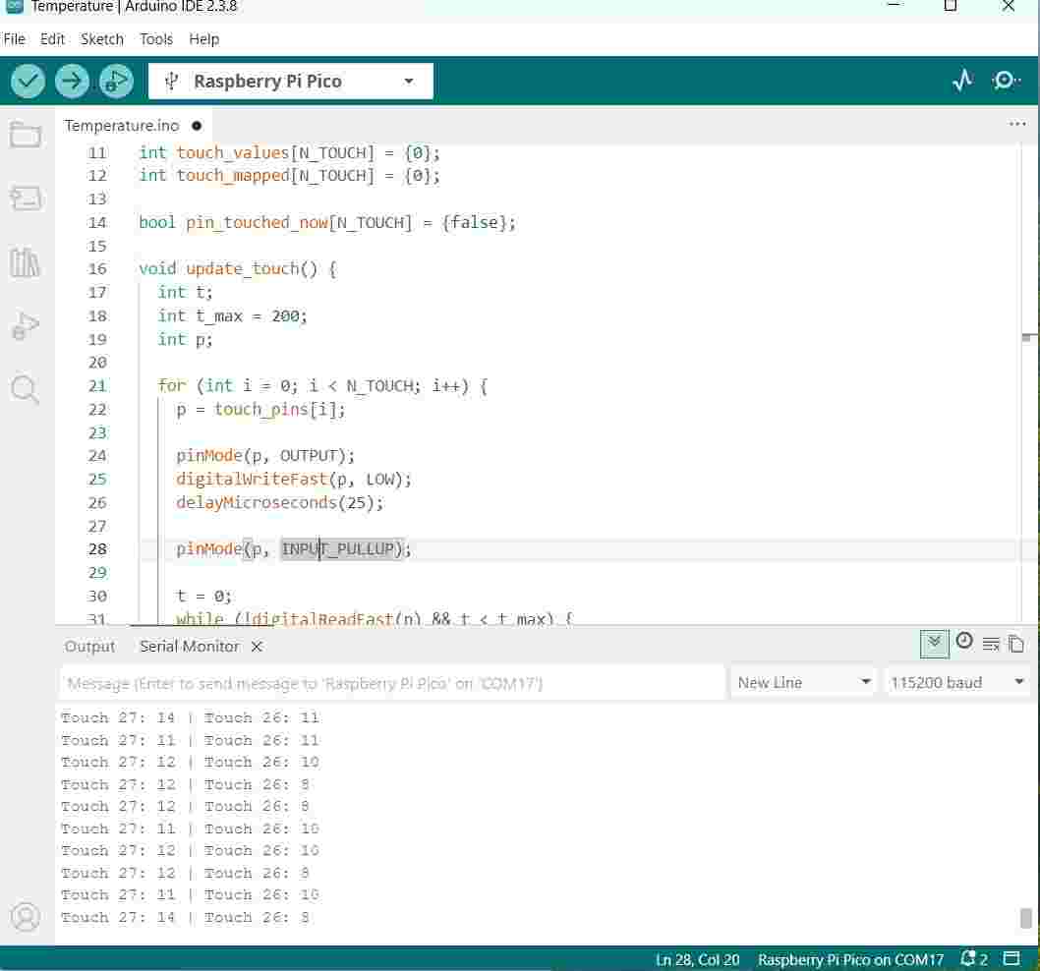Open Serial Monitor magnifier icon in toolbar
The width and height of the screenshot is (1040, 971).
[x=1007, y=81]
